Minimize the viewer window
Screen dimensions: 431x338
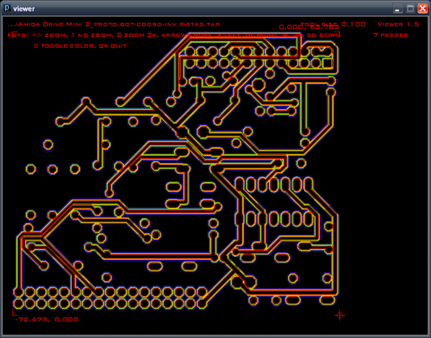click(397, 9)
